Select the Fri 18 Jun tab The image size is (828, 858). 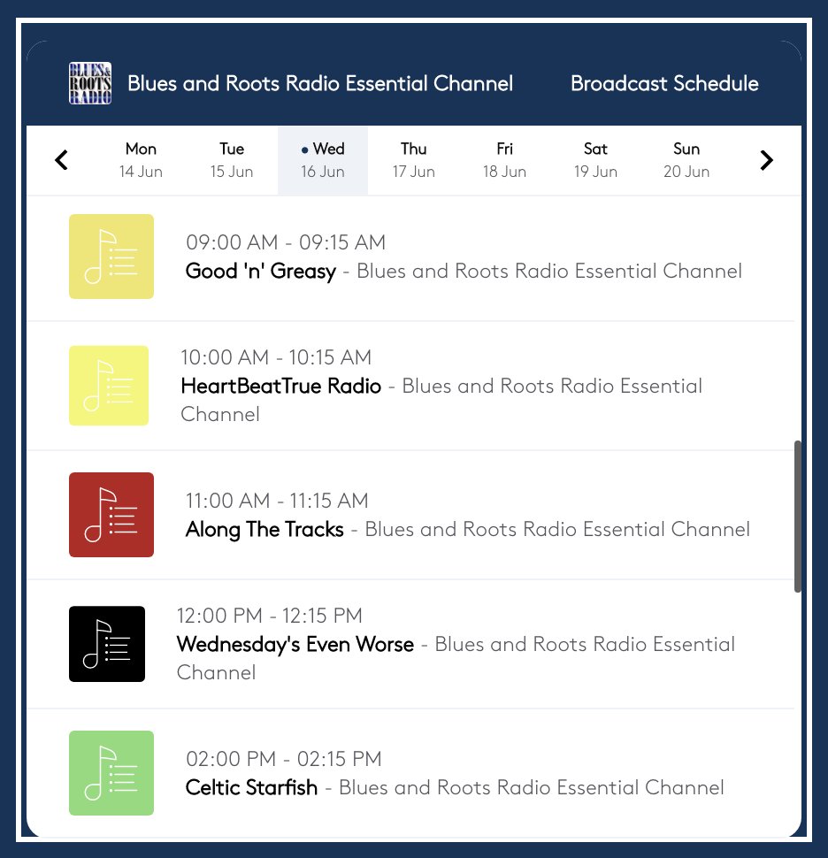click(505, 160)
